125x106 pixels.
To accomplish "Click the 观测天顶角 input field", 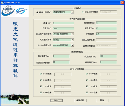I will [61, 62].
